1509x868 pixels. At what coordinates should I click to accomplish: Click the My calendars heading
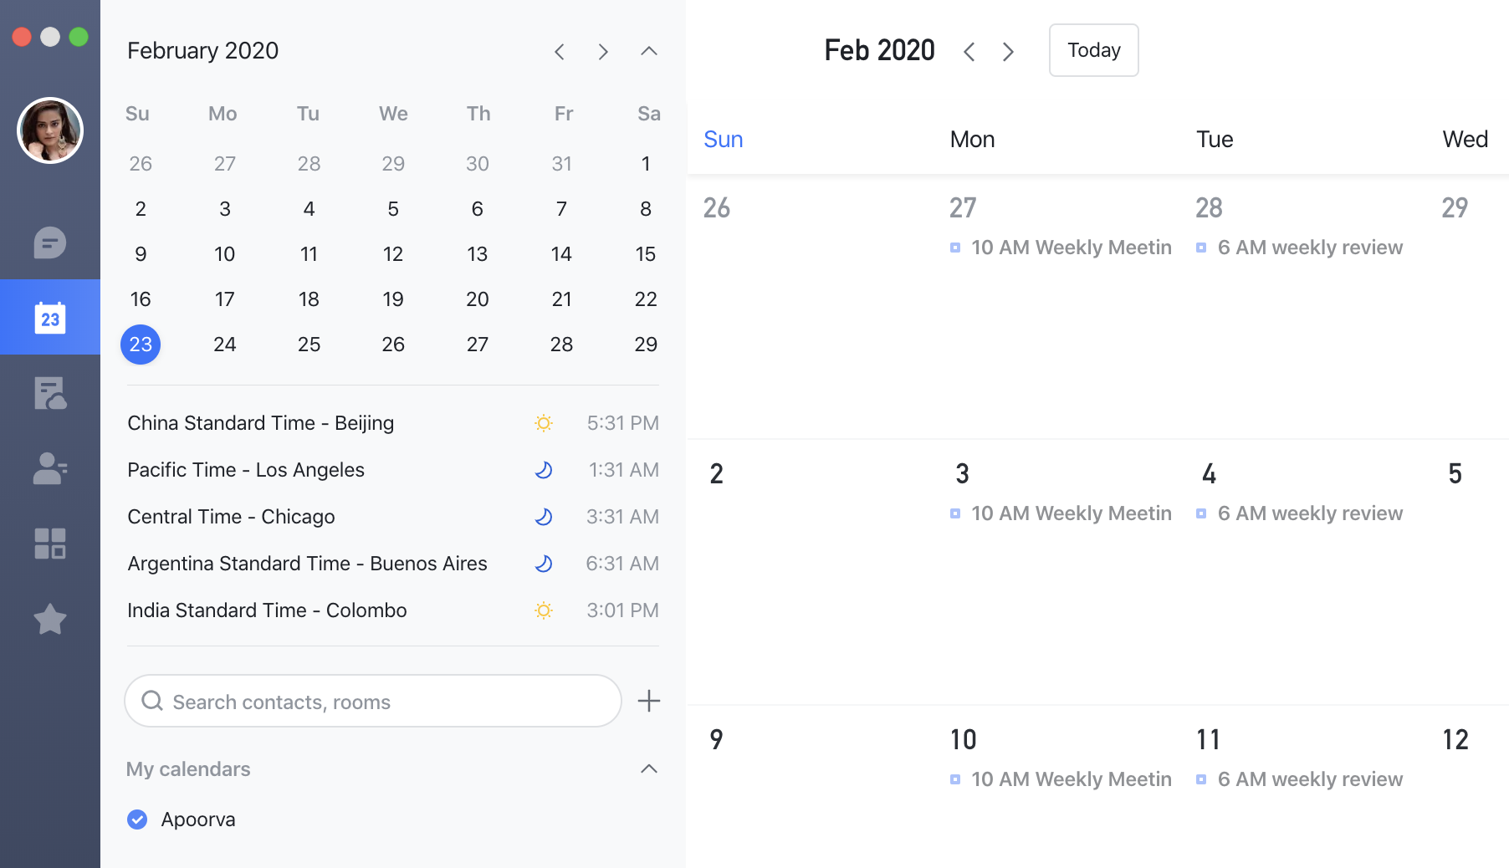pos(188,769)
